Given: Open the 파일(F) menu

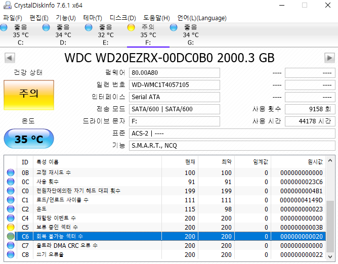Looking at the screenshot, I should pos(12,18).
